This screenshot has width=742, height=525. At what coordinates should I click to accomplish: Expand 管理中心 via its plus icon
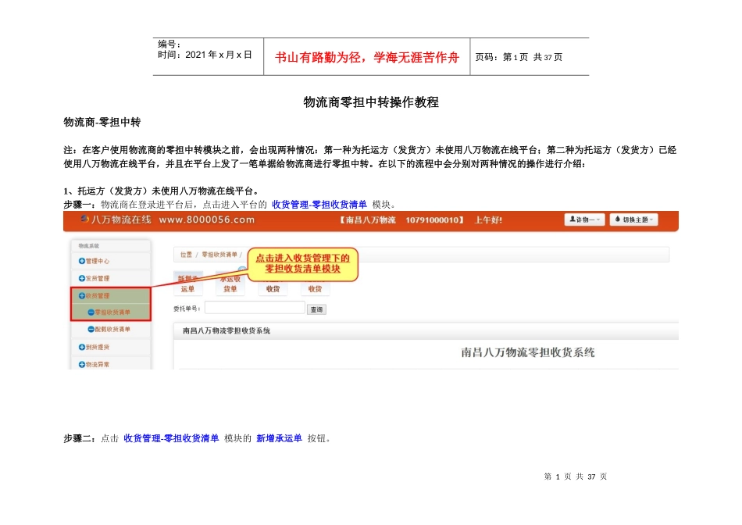[81, 261]
